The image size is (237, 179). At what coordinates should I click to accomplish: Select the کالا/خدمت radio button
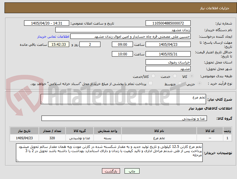[153, 76]
